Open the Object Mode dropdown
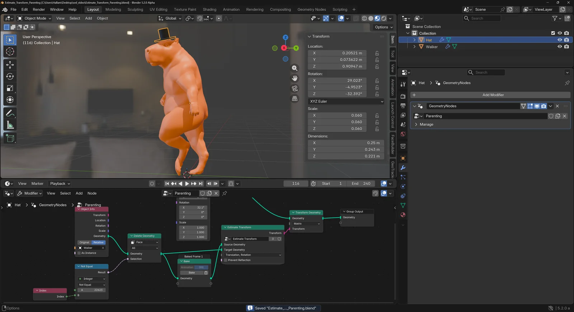 click(x=34, y=18)
